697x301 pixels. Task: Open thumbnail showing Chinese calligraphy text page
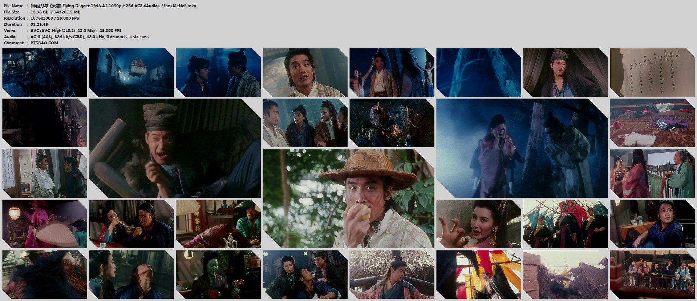click(x=652, y=72)
